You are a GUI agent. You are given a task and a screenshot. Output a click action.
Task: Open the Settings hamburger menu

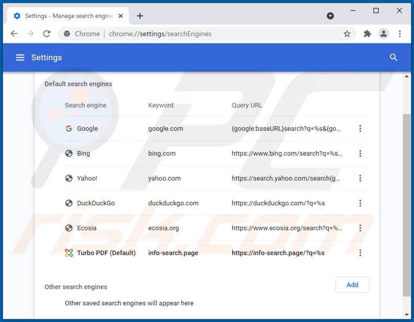[x=20, y=58]
